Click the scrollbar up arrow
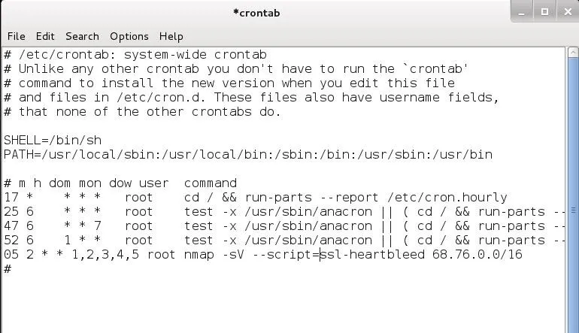The height and width of the screenshot is (333, 579). click(x=573, y=53)
